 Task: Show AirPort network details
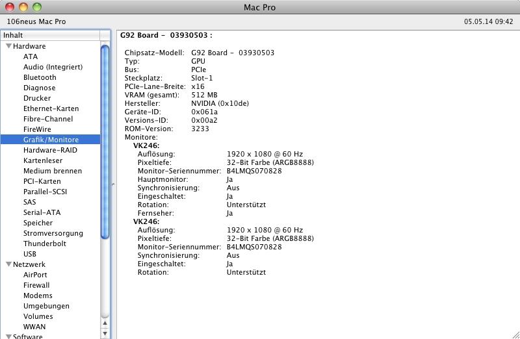pos(35,275)
